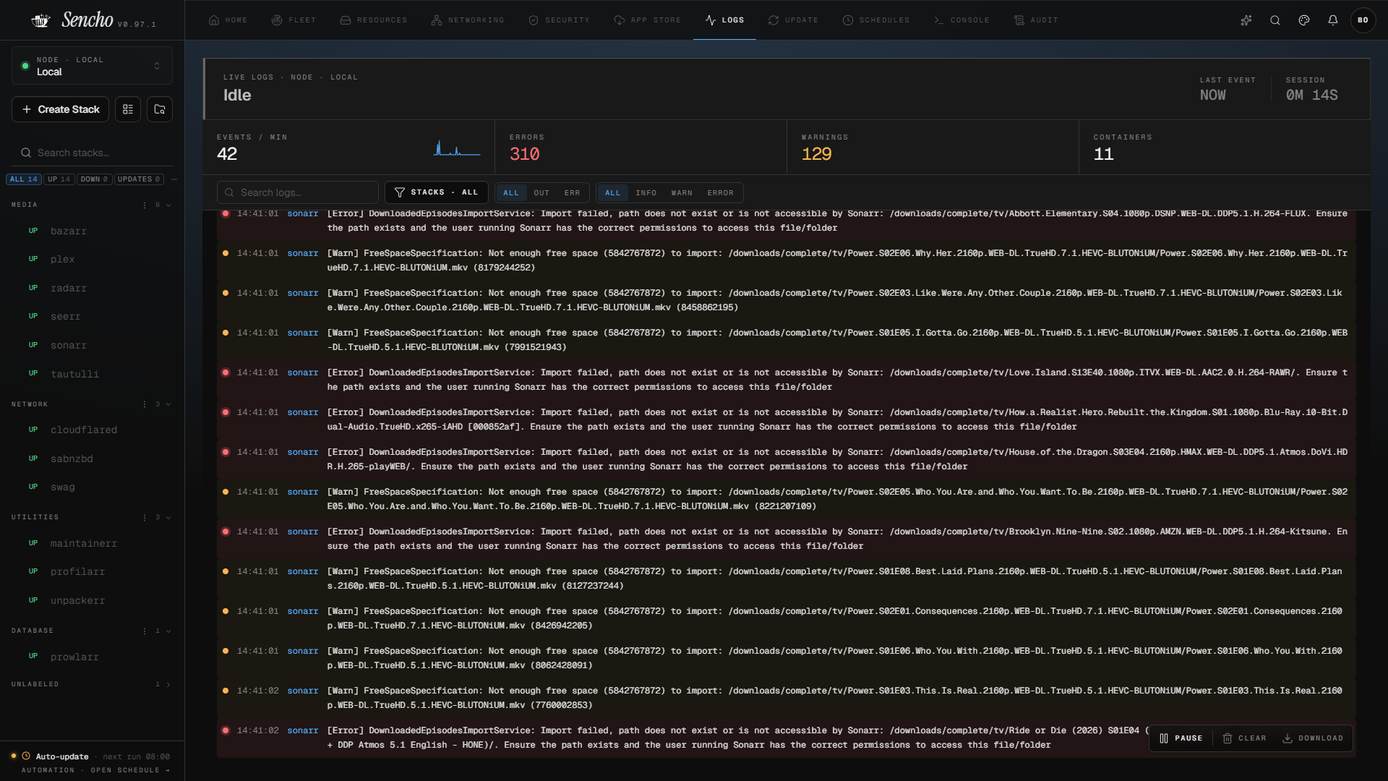
Task: Filter logs to INFO level
Action: point(646,193)
